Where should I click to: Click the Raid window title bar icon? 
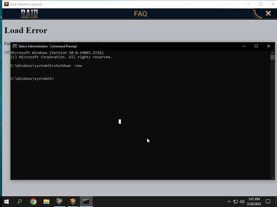(x=6, y=4)
